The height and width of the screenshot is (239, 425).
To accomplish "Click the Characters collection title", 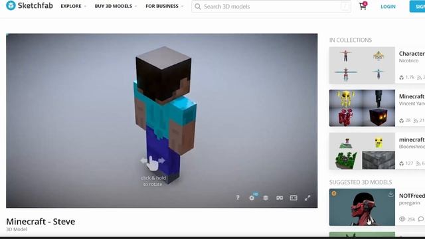I will (412, 54).
